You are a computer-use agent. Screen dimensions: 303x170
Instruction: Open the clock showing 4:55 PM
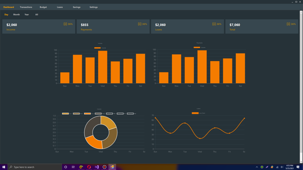coord(289,167)
